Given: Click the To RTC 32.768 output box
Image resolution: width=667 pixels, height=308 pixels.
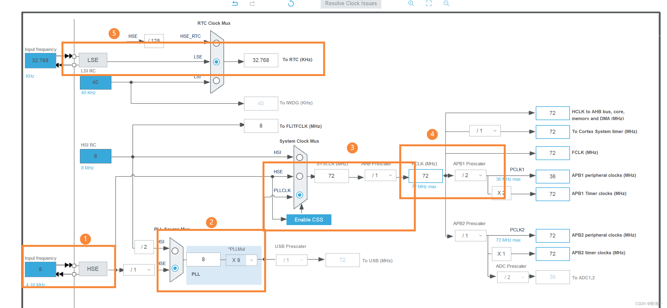Looking at the screenshot, I should coord(261,60).
